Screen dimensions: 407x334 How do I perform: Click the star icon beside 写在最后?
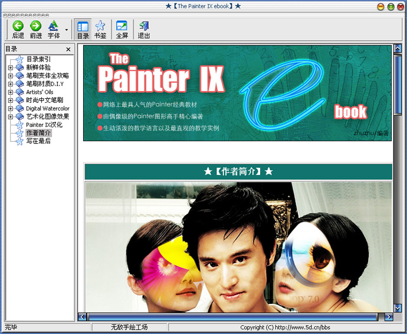(x=19, y=141)
